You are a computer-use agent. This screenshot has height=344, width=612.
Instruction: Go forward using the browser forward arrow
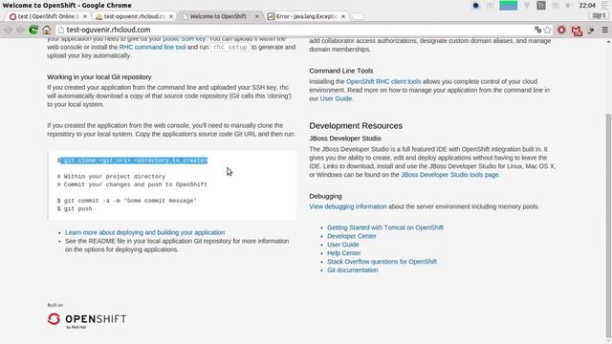coord(20,30)
